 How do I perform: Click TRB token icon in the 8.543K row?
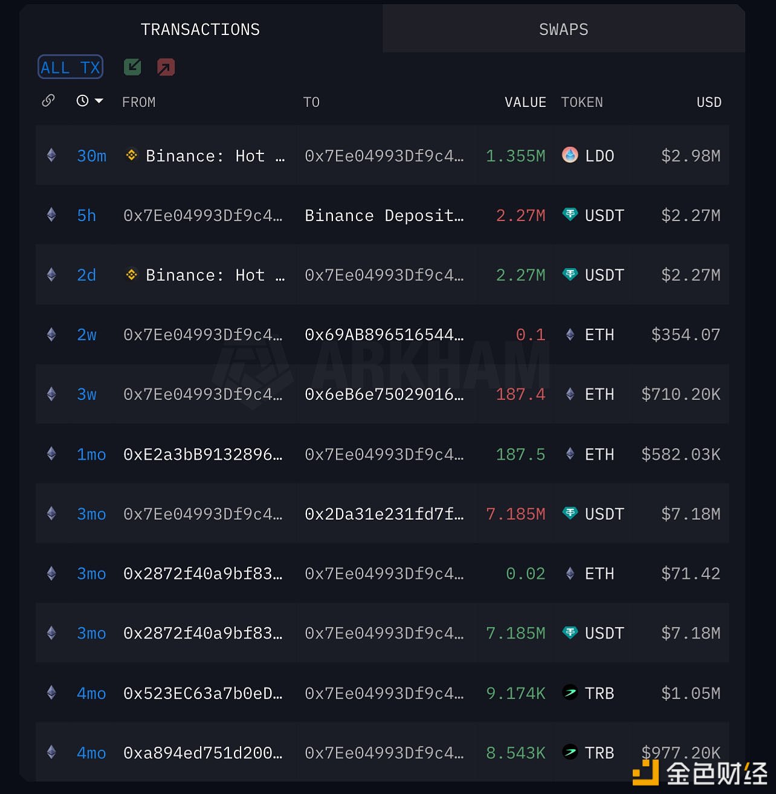coord(570,752)
